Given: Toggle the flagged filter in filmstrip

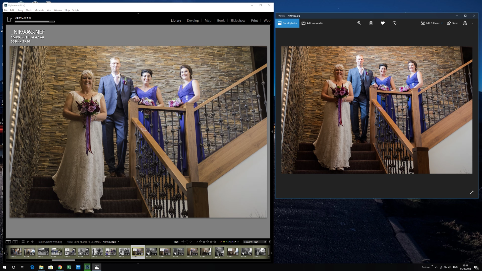Looking at the screenshot, I should pos(183,242).
